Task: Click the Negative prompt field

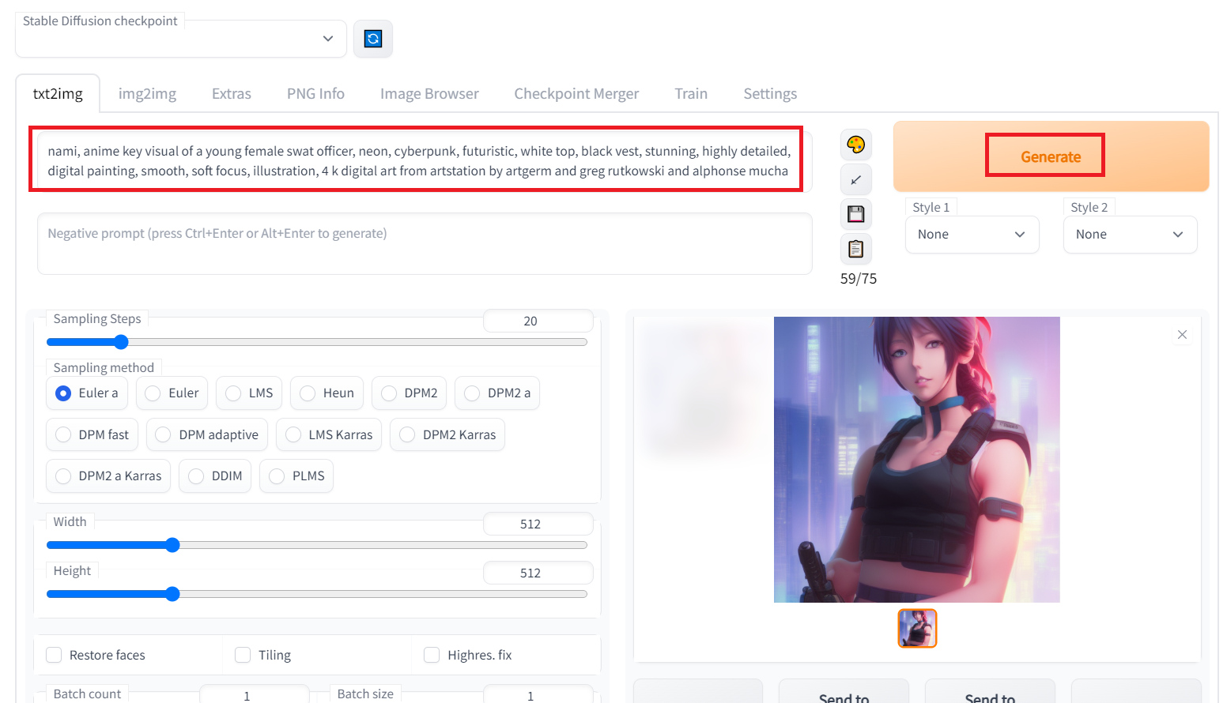Action: click(x=425, y=243)
